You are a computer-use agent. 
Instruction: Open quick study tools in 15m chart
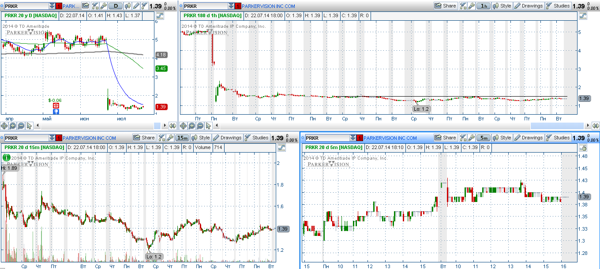[x=162, y=138]
